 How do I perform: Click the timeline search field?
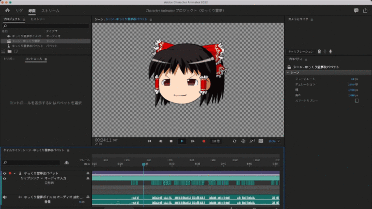click(31, 163)
